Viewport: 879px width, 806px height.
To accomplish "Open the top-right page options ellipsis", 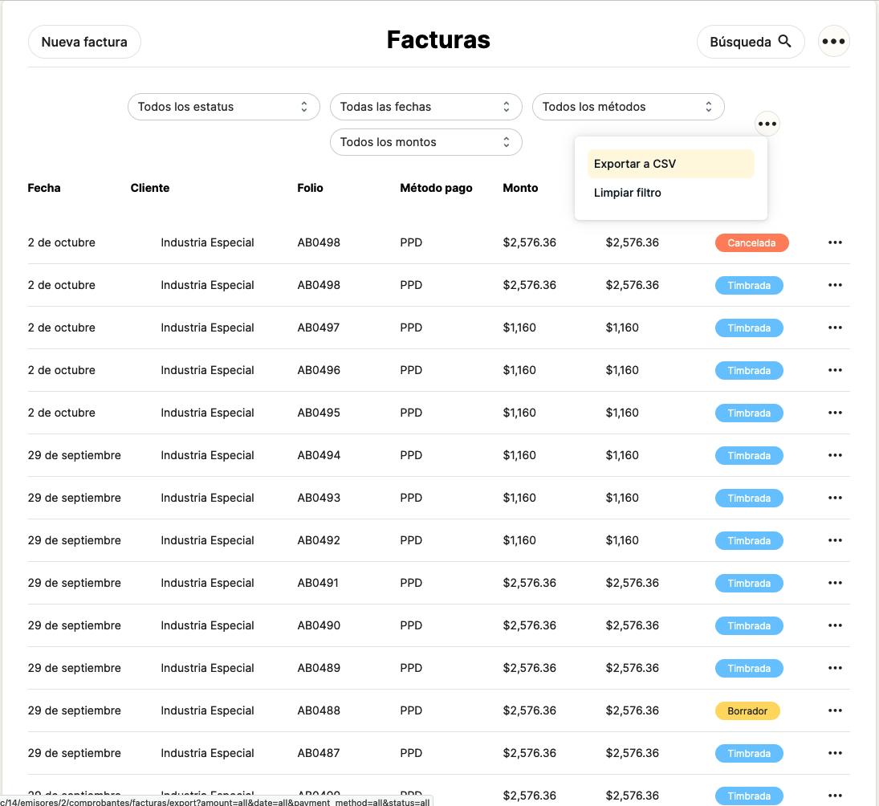I will pyautogui.click(x=833, y=42).
